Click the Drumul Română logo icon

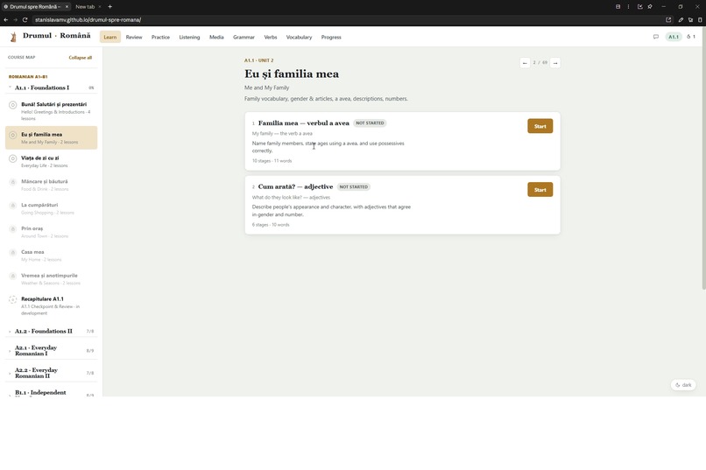click(x=13, y=37)
